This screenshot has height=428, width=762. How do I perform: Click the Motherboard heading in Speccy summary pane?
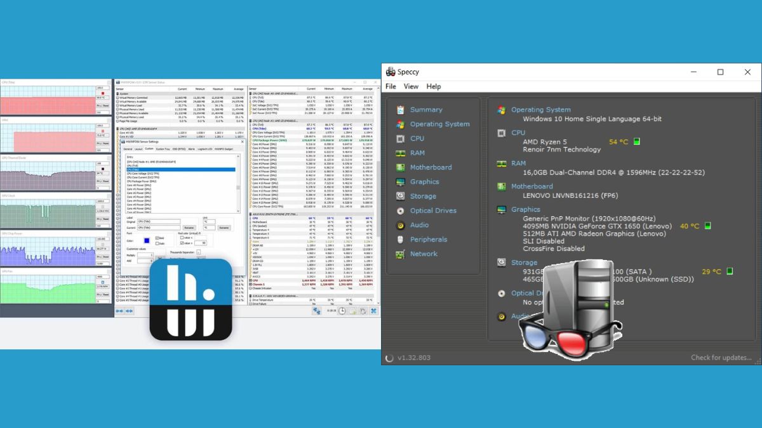coord(532,186)
